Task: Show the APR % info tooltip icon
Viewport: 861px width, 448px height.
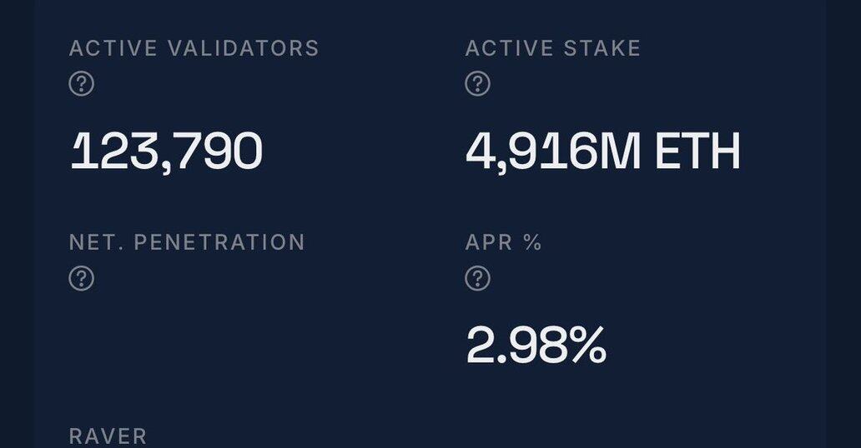Action: coord(477,278)
